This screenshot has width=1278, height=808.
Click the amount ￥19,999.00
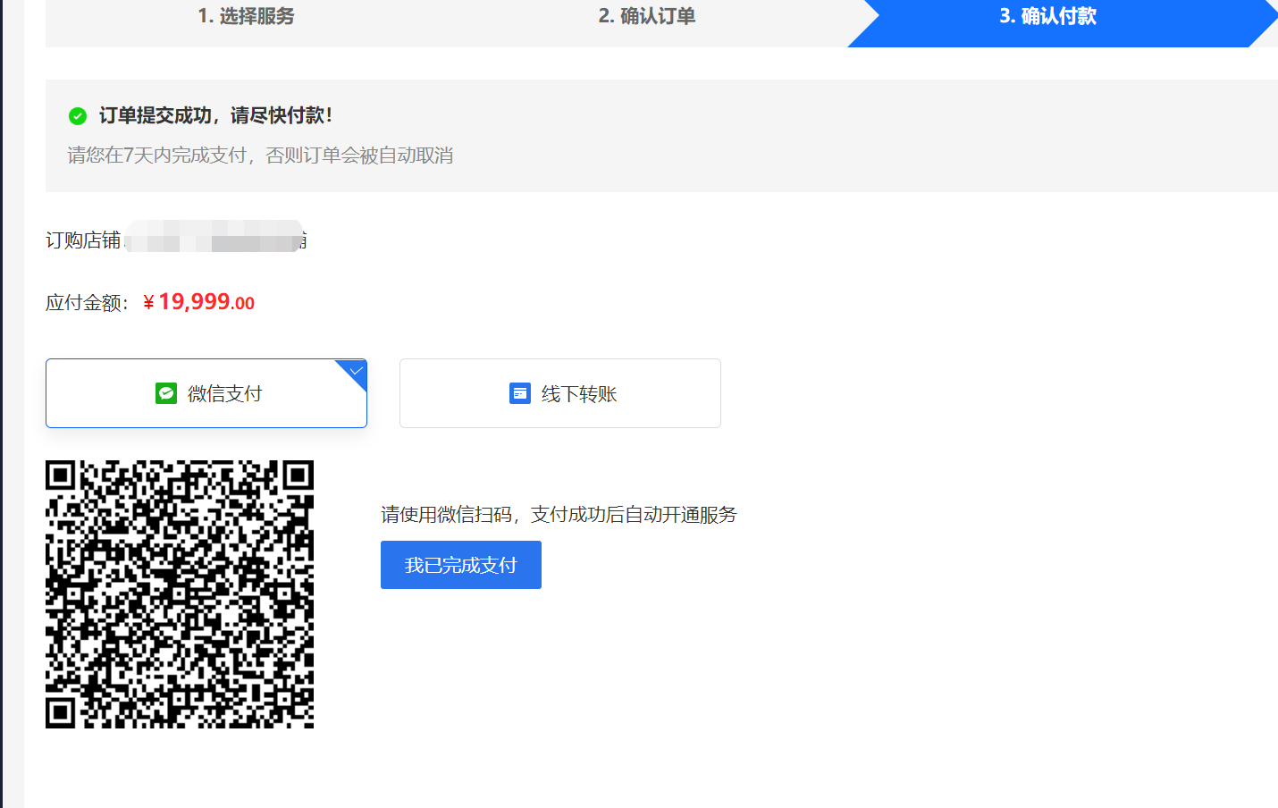[x=198, y=302]
